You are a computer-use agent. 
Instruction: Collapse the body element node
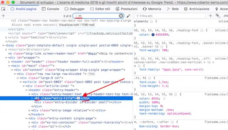pos(3,45)
